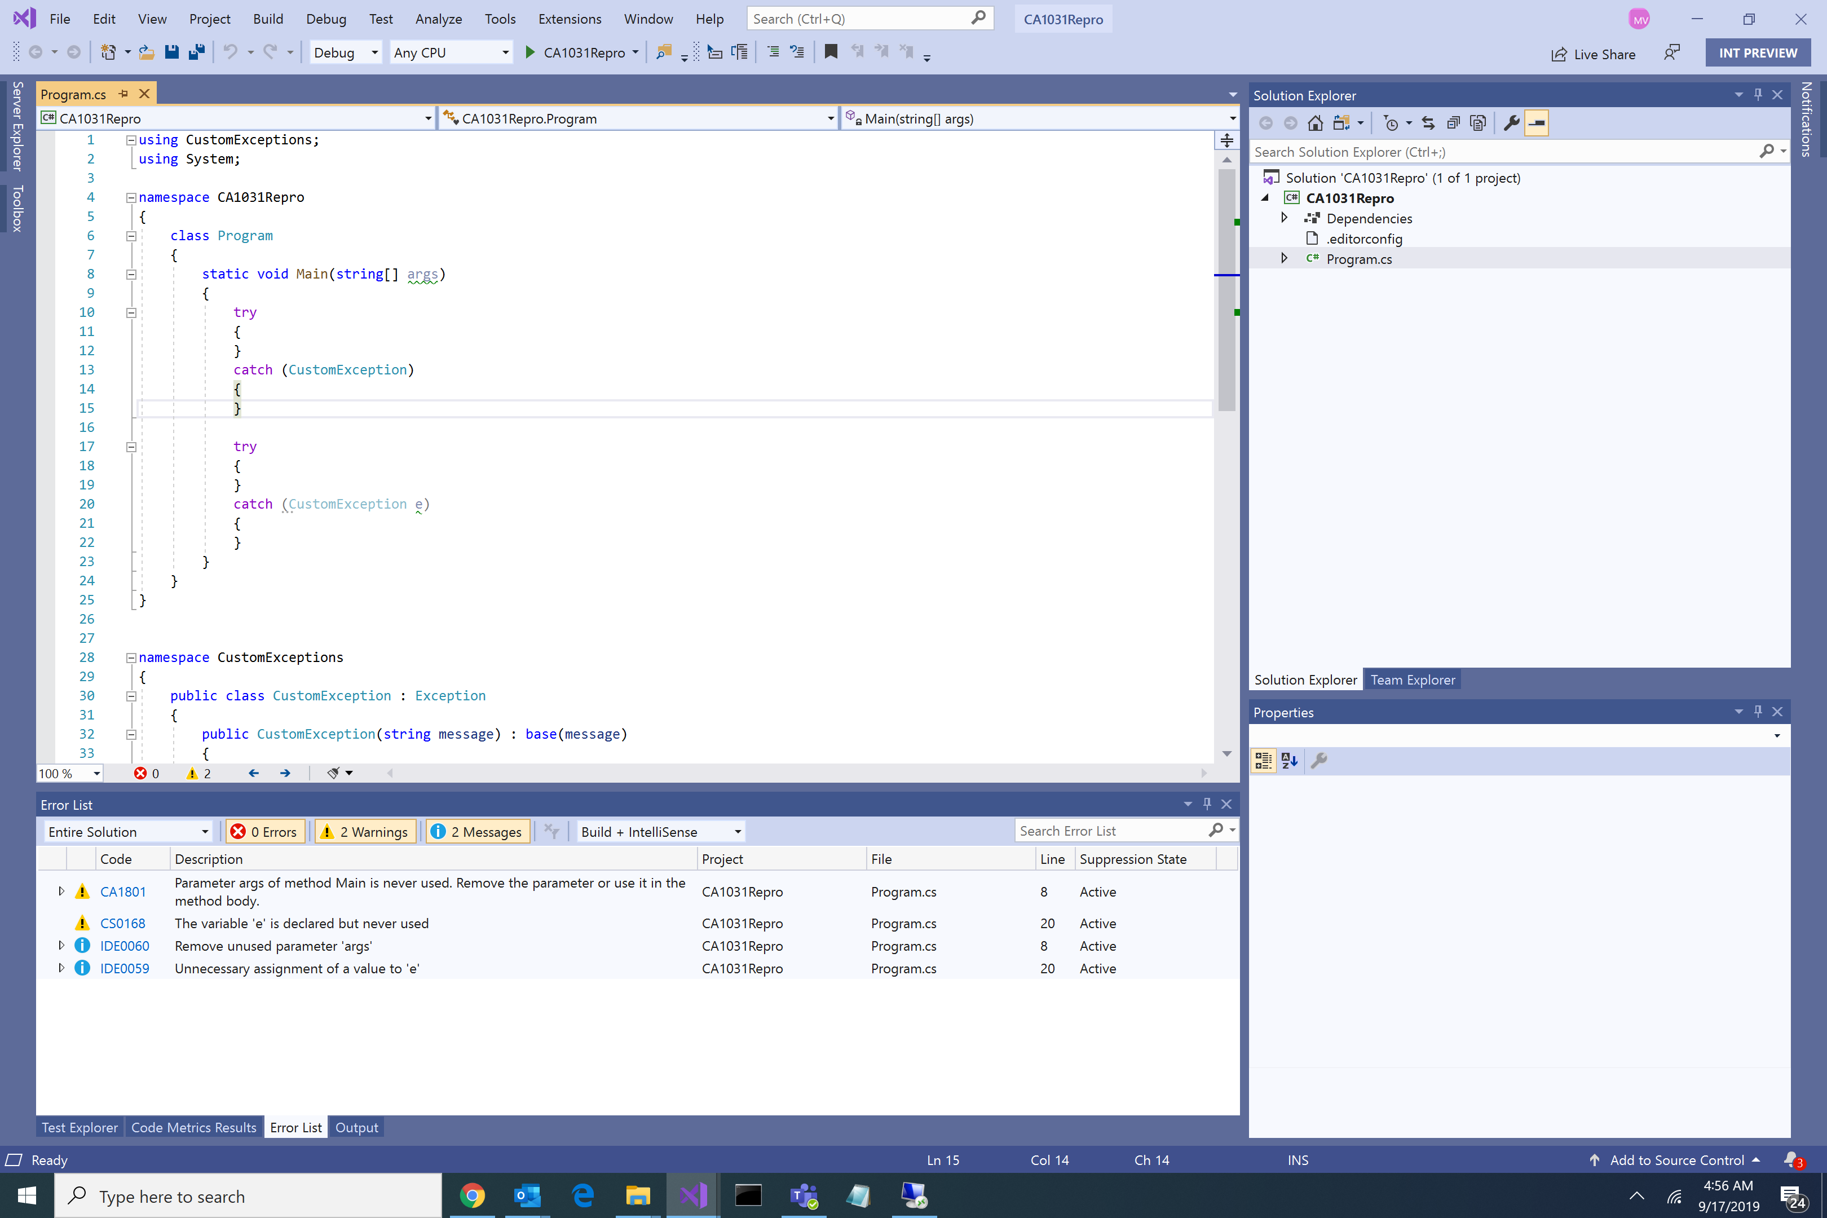The image size is (1827, 1218).
Task: Expand Dependencies node in Solution Explorer
Action: [1284, 218]
